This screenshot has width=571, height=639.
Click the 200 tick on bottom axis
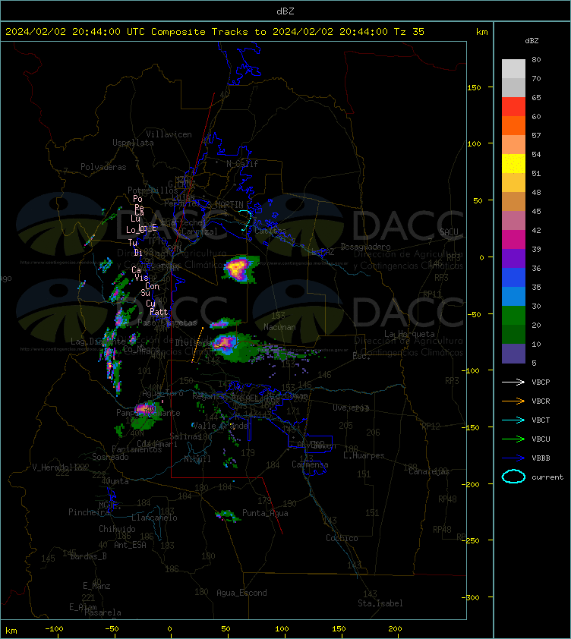[395, 629]
